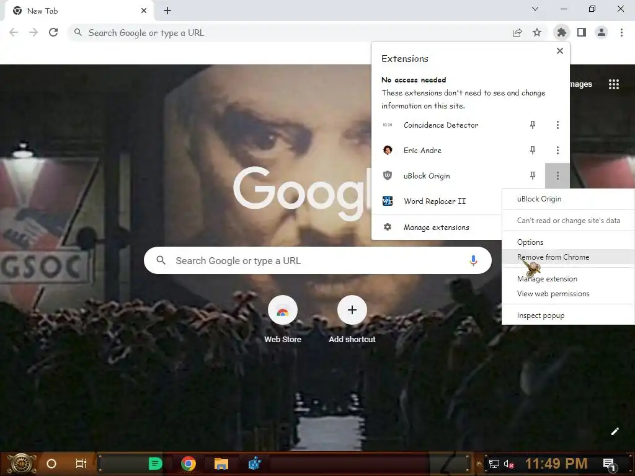Open the notification center icon

610,465
